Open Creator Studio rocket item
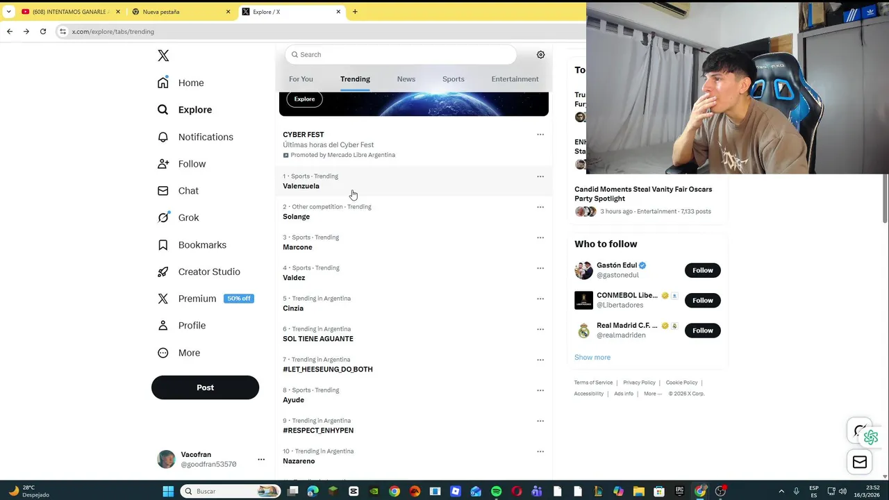889x500 pixels. click(199, 272)
